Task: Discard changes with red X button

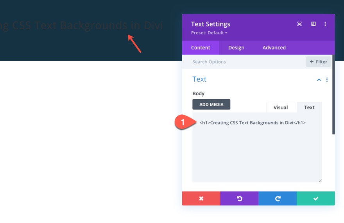Action: [x=201, y=198]
